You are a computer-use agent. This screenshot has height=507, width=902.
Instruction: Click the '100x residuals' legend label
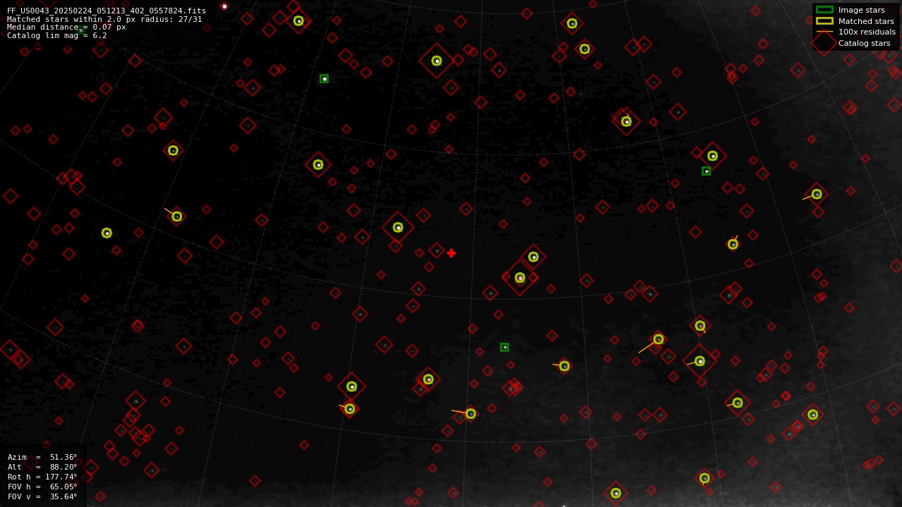[x=867, y=32]
